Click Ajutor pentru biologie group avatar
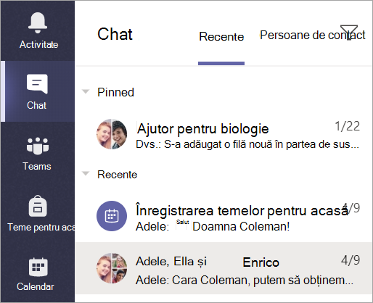373x303 pixels. [112, 134]
